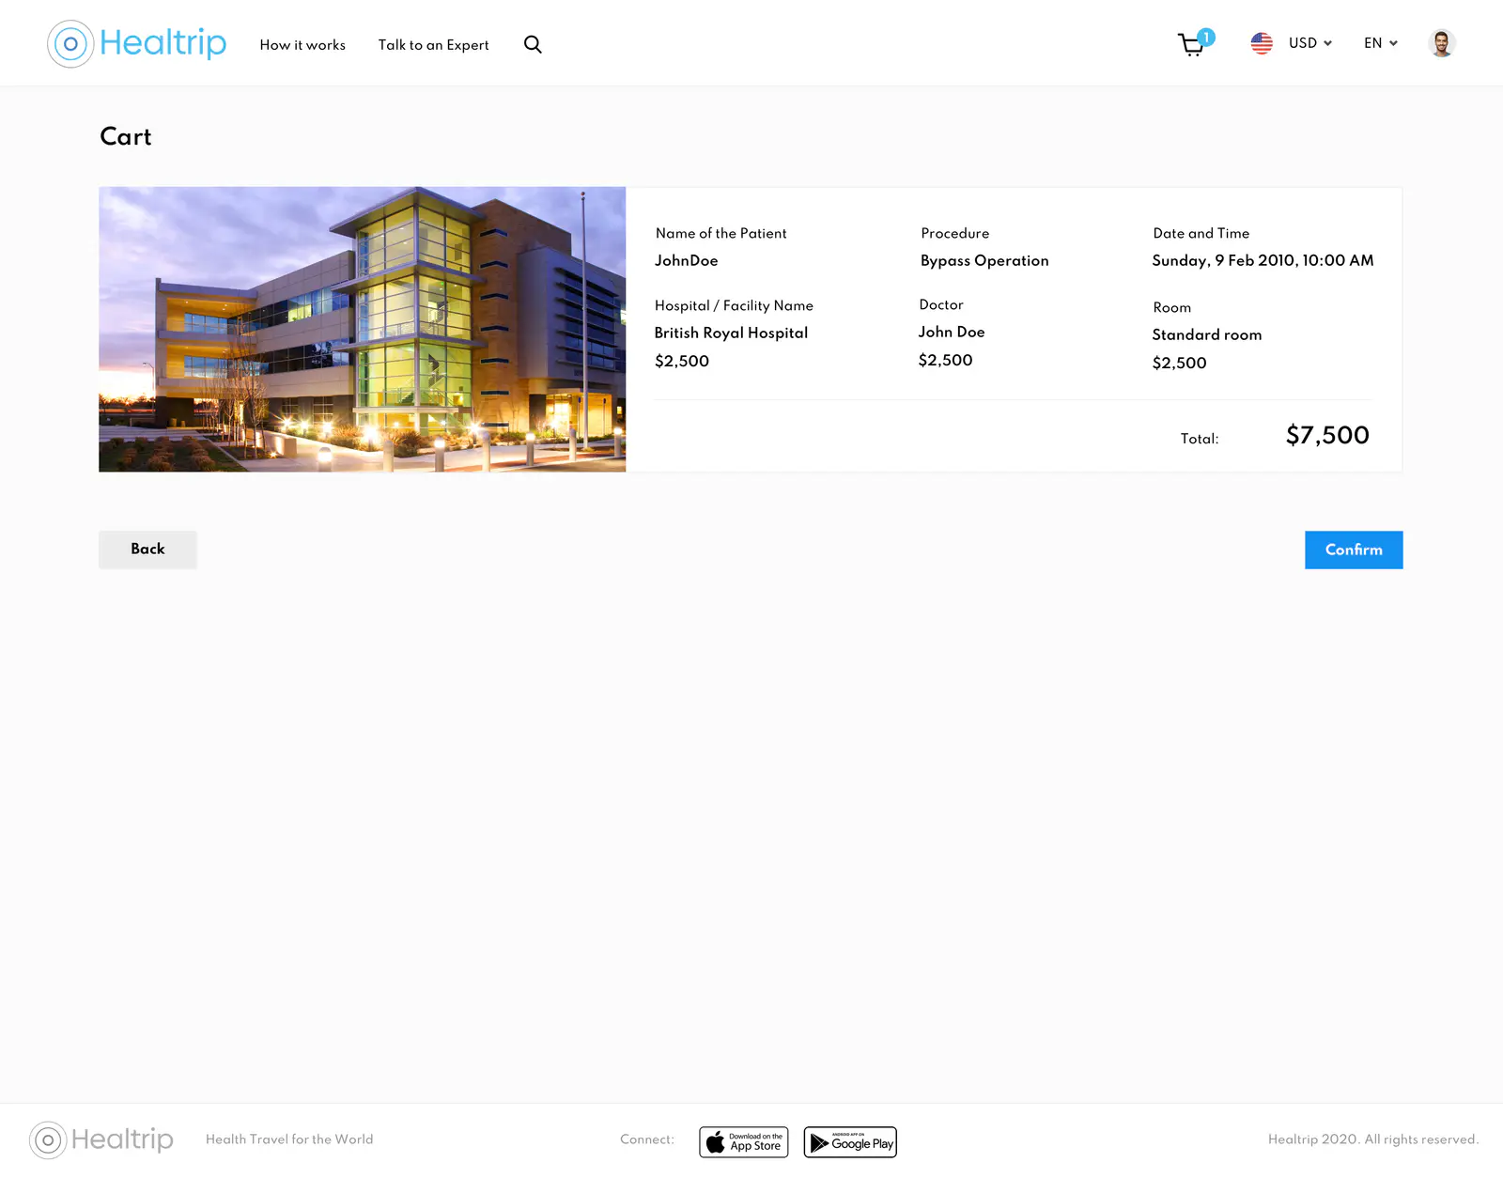The image size is (1503, 1178).
Task: Click the $2,500 price under room
Action: coord(1179,364)
